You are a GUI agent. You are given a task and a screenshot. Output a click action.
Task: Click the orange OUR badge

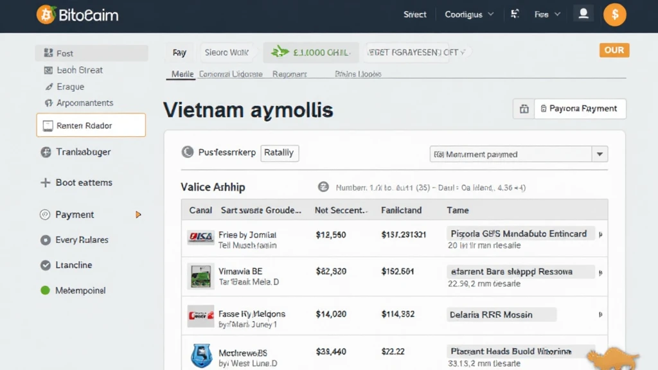(x=614, y=50)
